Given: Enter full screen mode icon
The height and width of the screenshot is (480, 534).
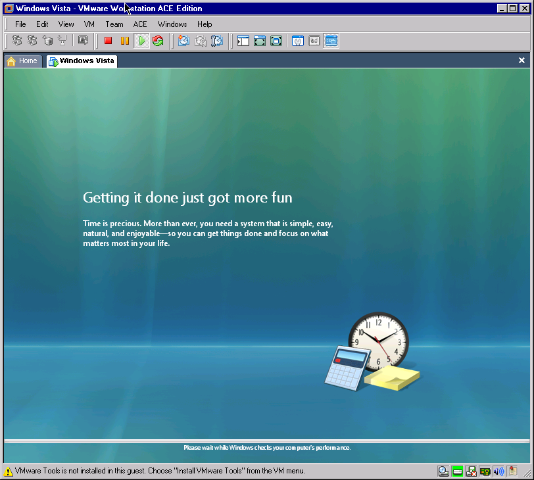Looking at the screenshot, I should (x=276, y=41).
